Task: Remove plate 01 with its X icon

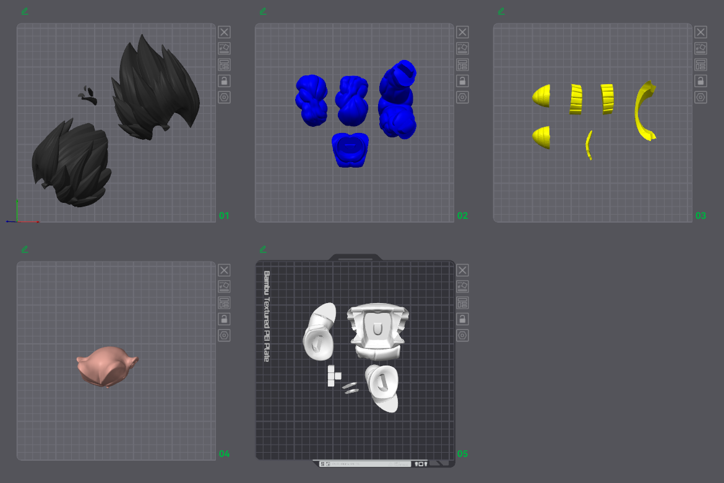Action: (x=224, y=32)
